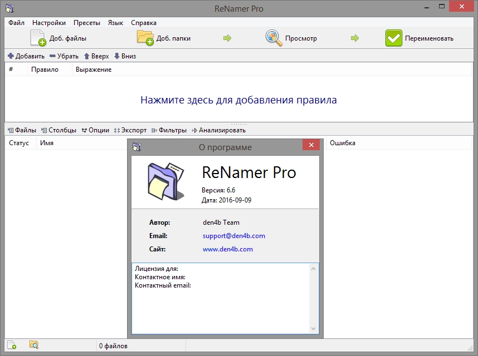478x356 pixels.
Task: Open the Фильтры dropdown menu
Action: (169, 130)
